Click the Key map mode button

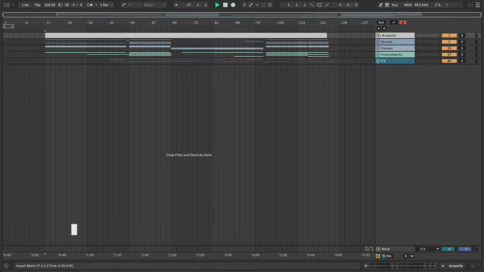click(395, 5)
